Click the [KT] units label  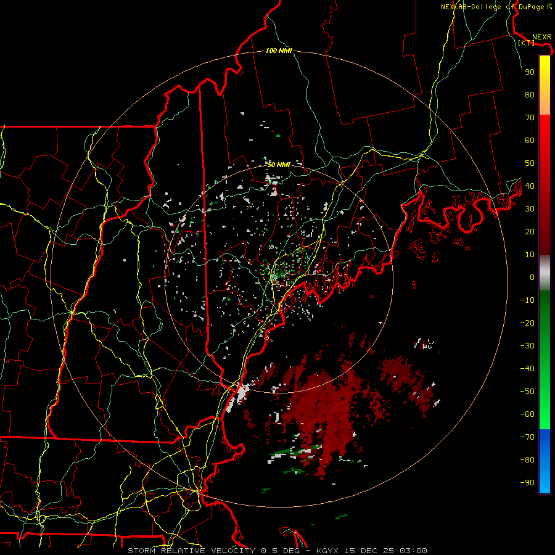click(526, 43)
